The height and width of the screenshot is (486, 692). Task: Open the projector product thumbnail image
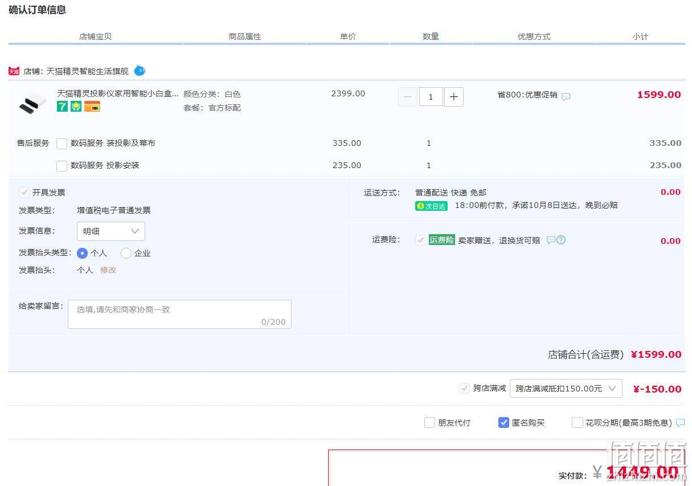click(33, 103)
